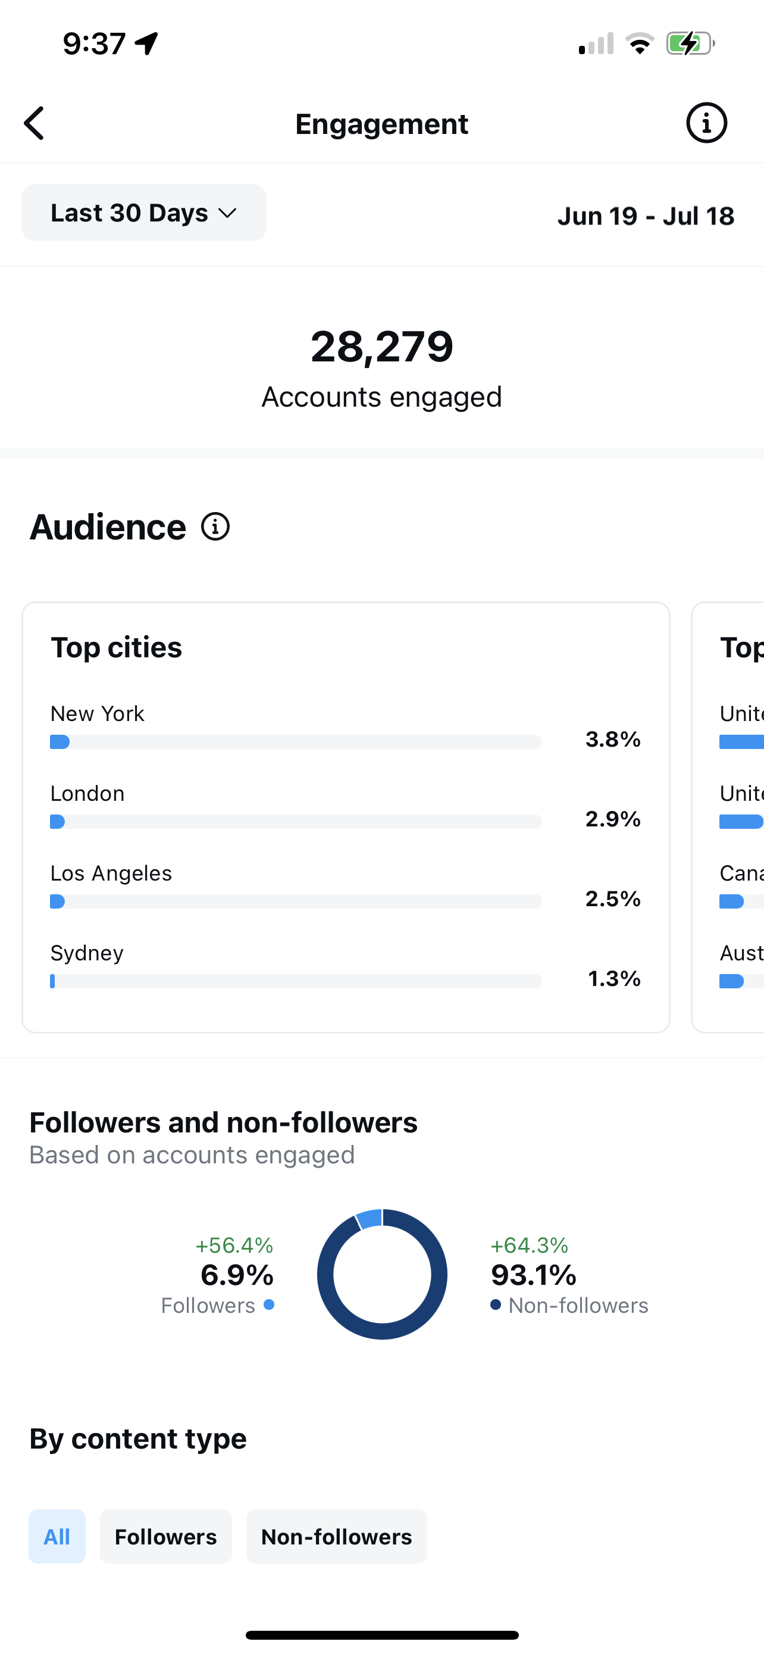Open the Last 30 Days dropdown
This screenshot has height=1654, width=764.
pyautogui.click(x=143, y=213)
